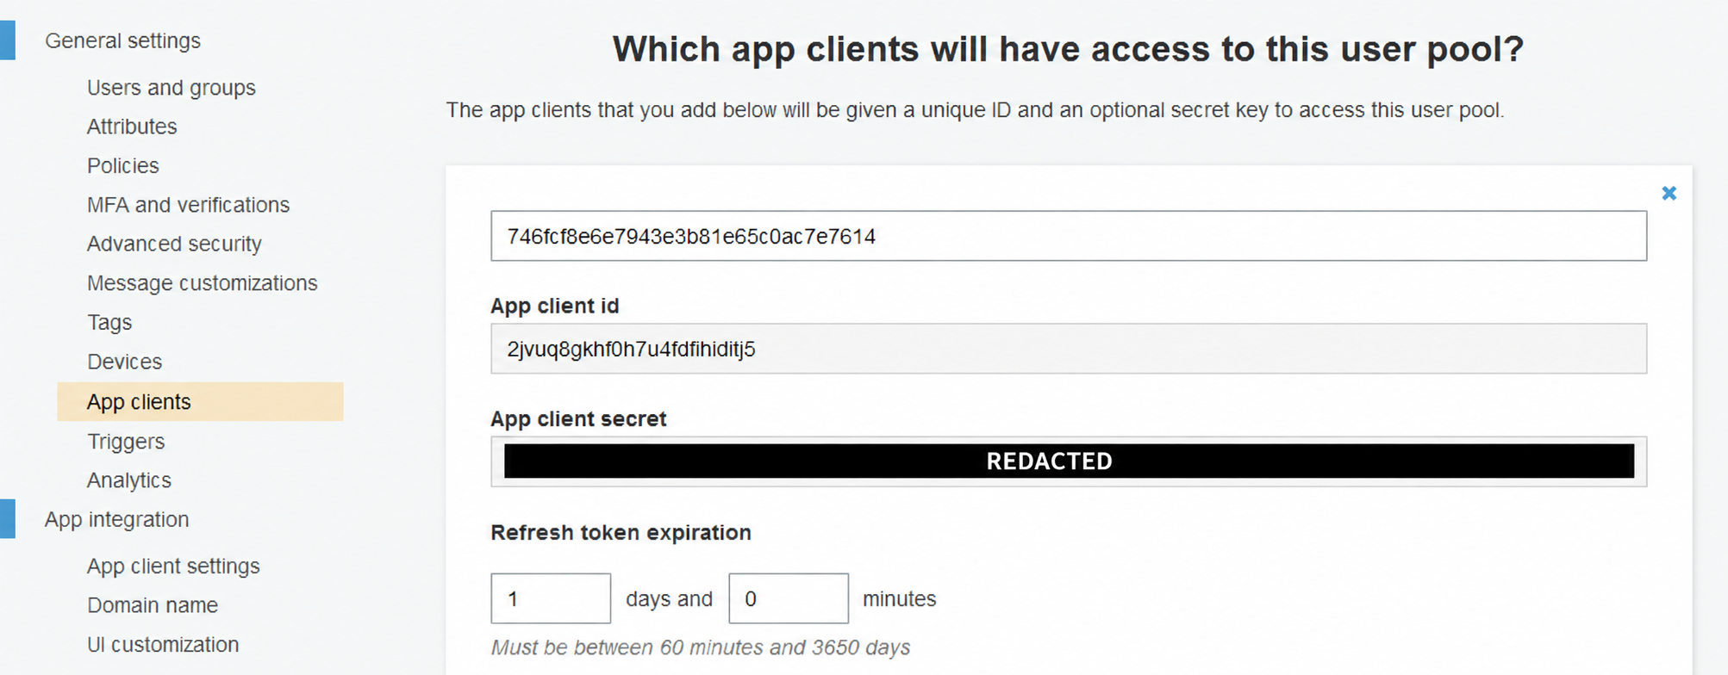
Task: Click the "Must be between 60 minutes and 3650 days" hint
Action: pos(701,647)
